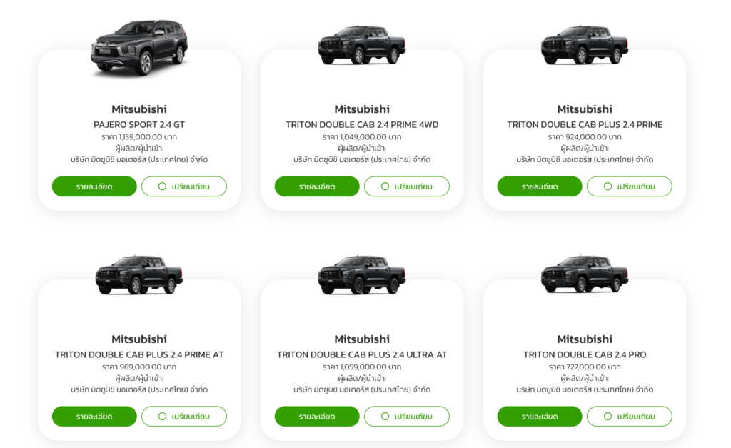Toggle compare for Pajero Sport 2.4 GT
731x448 pixels.
click(184, 186)
